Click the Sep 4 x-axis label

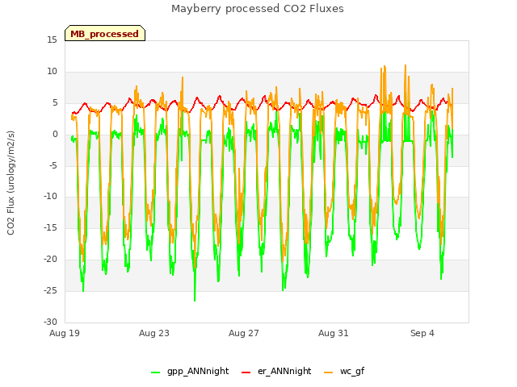[x=422, y=333]
